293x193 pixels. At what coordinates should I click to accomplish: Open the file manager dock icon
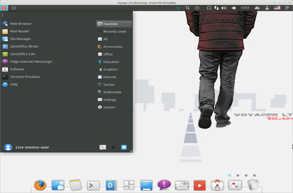58,185
